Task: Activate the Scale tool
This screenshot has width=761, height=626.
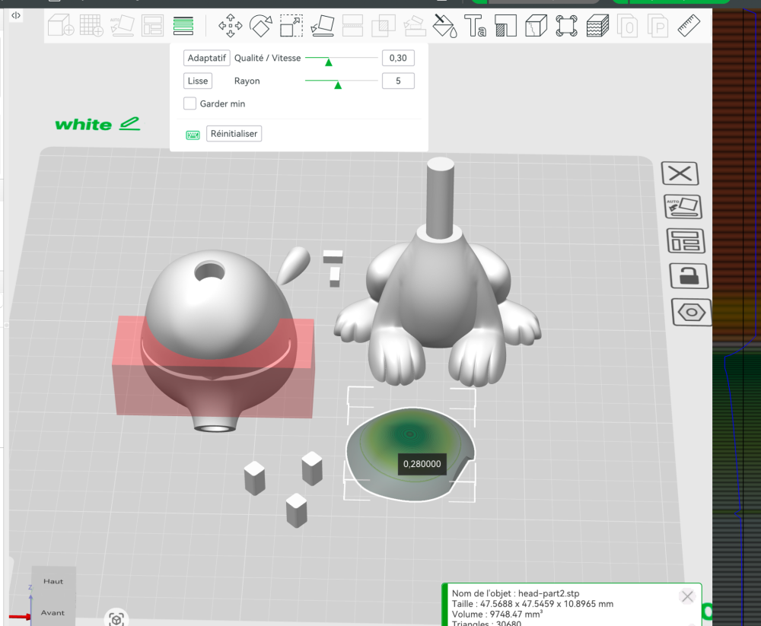Action: click(x=291, y=26)
